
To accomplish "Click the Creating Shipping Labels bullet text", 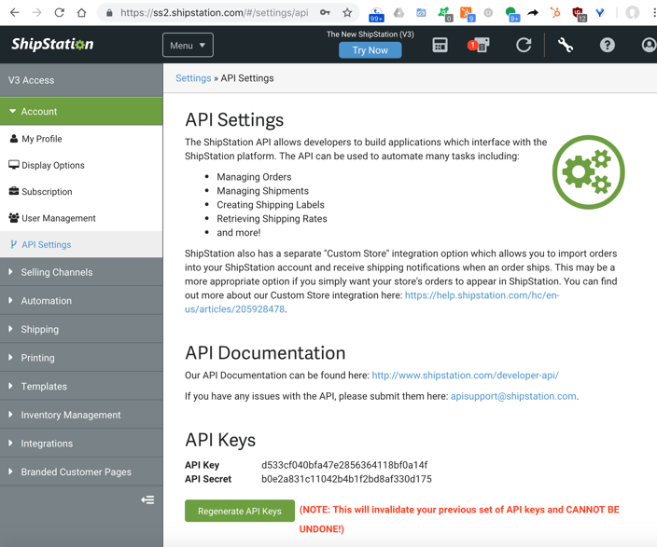I will [x=271, y=205].
